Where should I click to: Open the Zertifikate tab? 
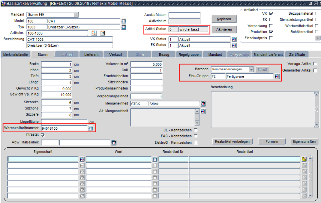coord(297,54)
